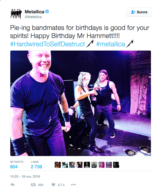Click the blue verified badge icon

(47, 12)
